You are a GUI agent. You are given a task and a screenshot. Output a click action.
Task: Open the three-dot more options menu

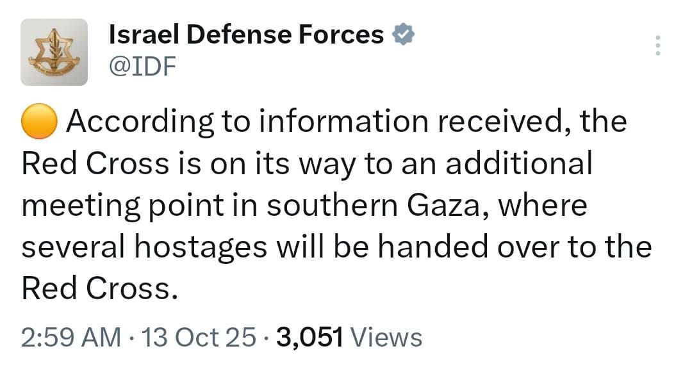pos(657,46)
